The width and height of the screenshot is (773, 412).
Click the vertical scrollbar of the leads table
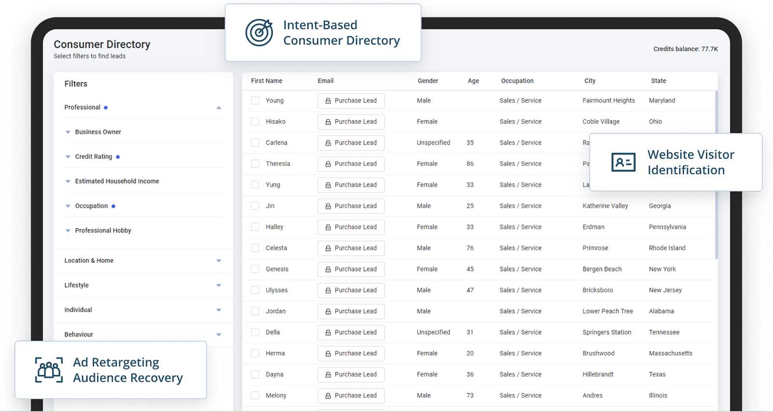pos(716,174)
